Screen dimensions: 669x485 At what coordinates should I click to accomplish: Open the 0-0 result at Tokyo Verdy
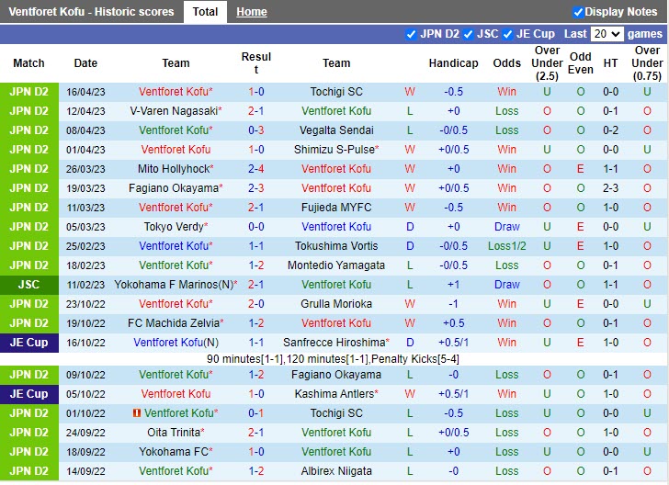256,227
